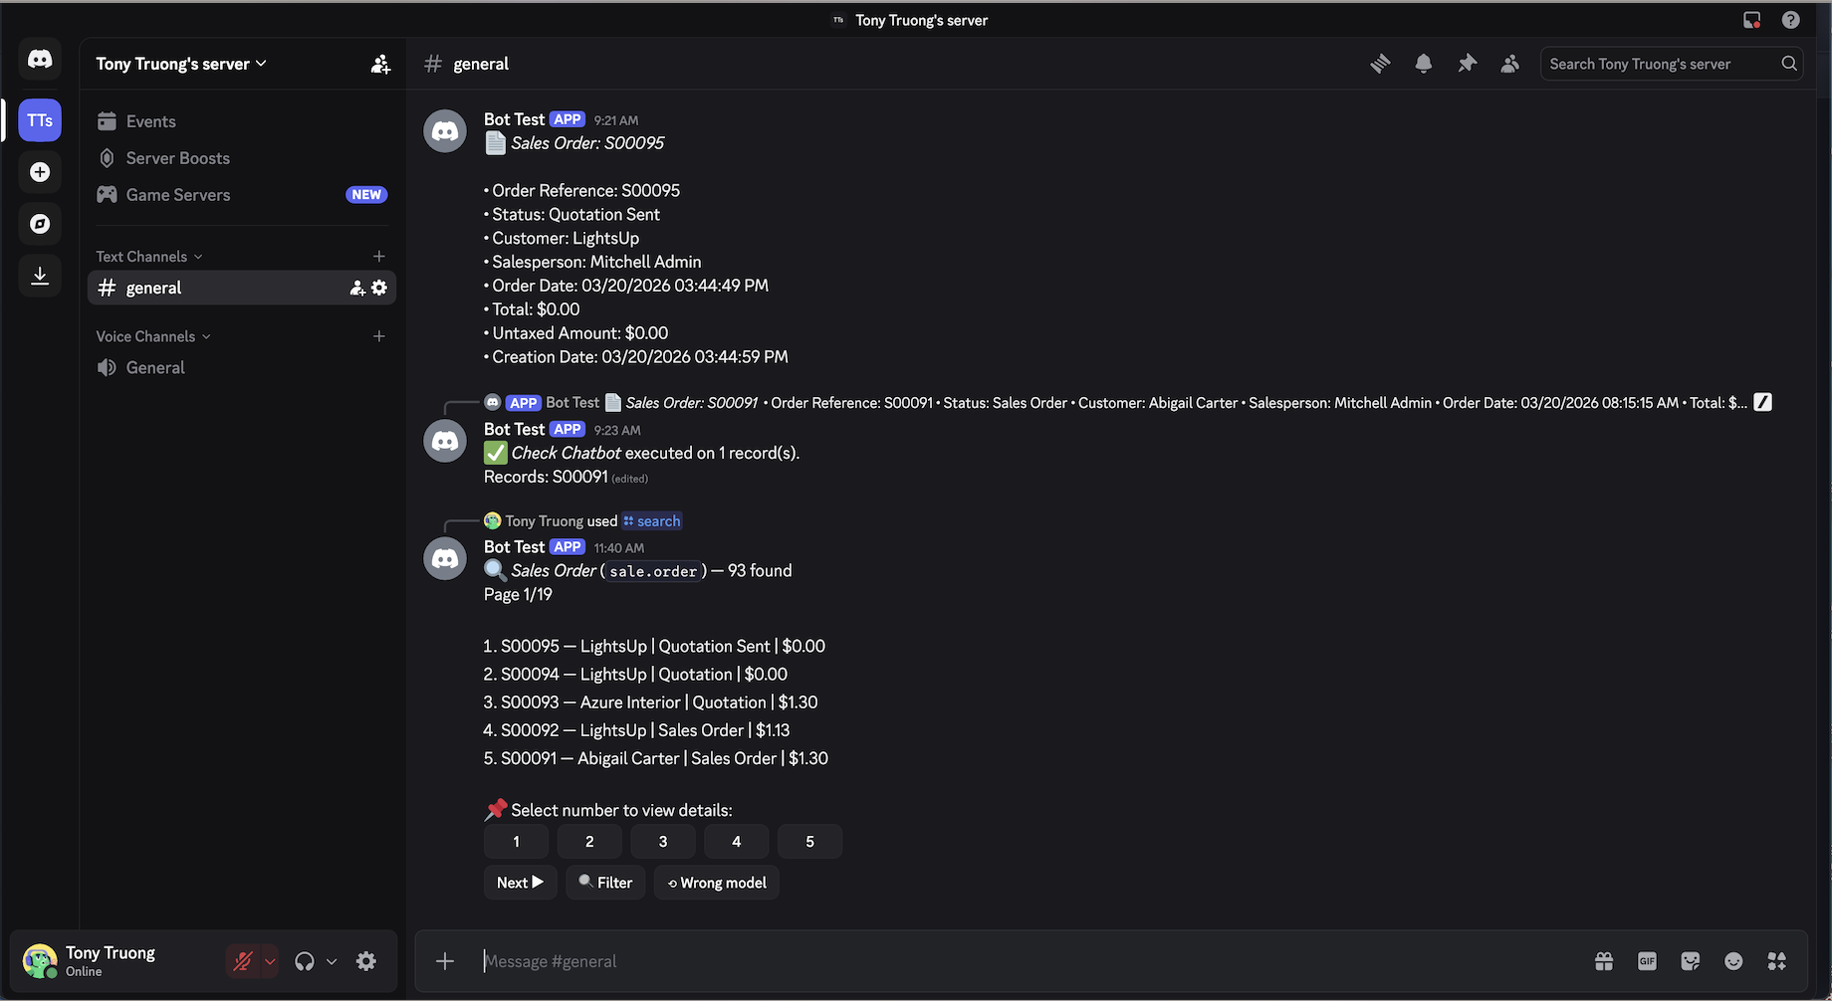The height and width of the screenshot is (1001, 1832).
Task: Open Server Boosts
Action: click(176, 157)
